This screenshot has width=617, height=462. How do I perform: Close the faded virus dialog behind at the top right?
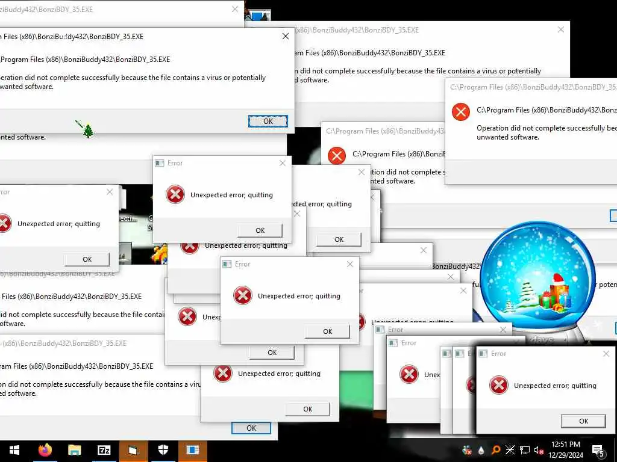pyautogui.click(x=561, y=29)
